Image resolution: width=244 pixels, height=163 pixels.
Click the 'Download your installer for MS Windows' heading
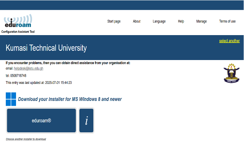(x=70, y=99)
